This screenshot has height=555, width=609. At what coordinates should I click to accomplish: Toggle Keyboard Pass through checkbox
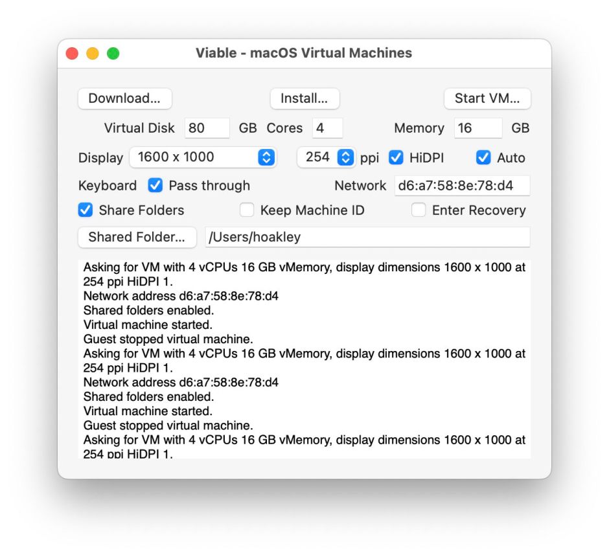tap(155, 186)
